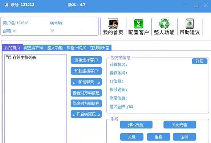Click the 邮箱 field text
This screenshot has width=211, height=143.
9,31
